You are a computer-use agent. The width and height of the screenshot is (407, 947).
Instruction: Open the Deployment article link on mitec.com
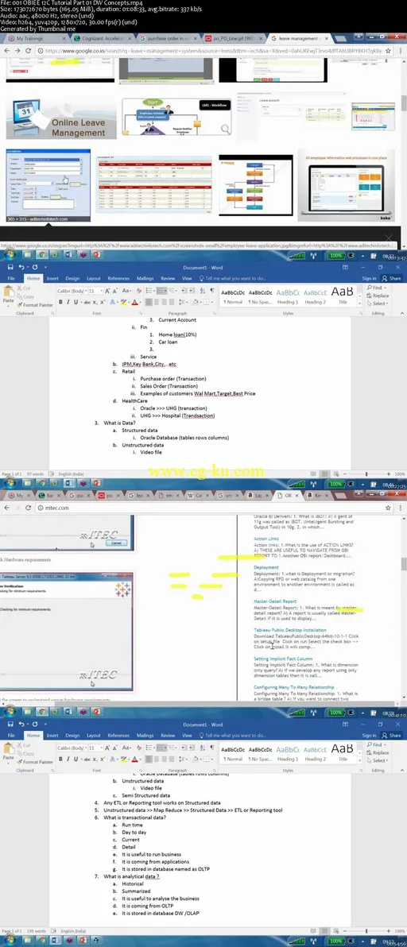click(267, 568)
